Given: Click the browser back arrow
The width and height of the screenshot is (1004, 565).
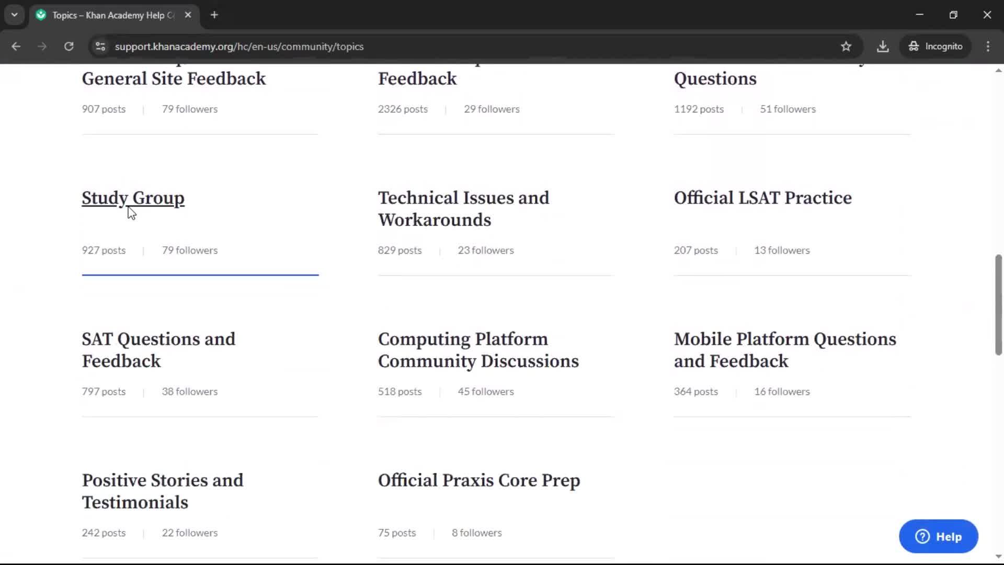Looking at the screenshot, I should click(16, 47).
